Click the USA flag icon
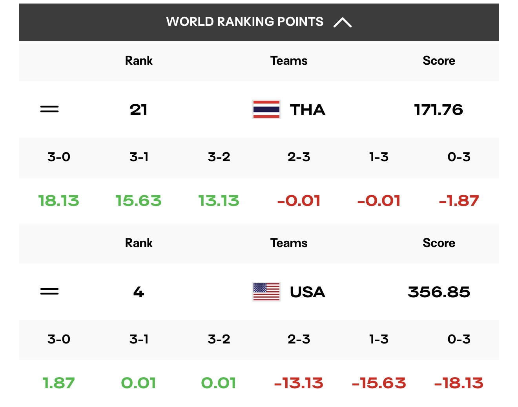The height and width of the screenshot is (407, 518). point(266,292)
